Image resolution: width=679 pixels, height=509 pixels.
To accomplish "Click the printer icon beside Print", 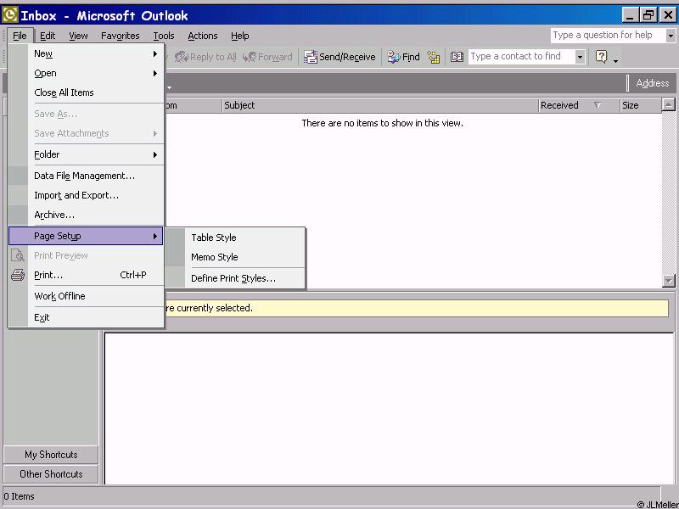I will pyautogui.click(x=18, y=275).
